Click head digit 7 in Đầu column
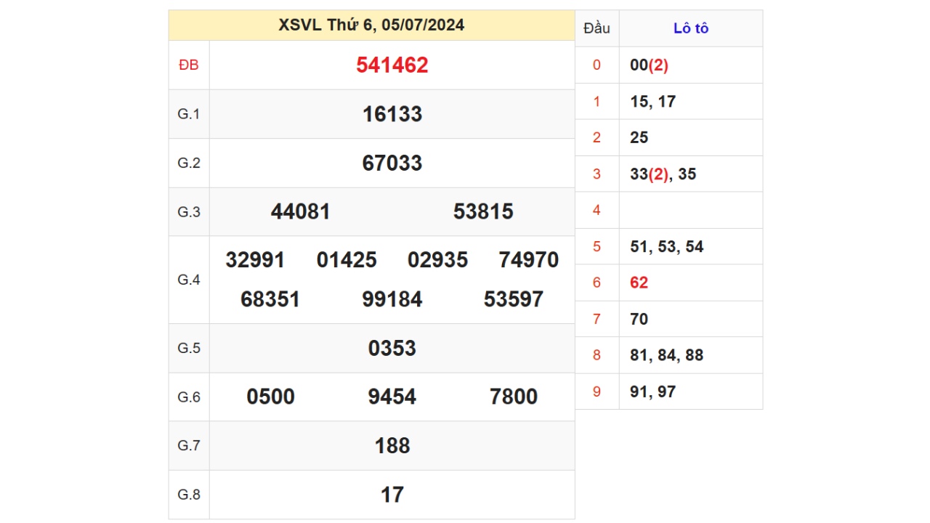 point(597,319)
